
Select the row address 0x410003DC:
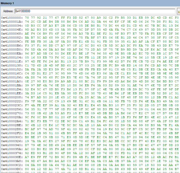click(12, 169)
